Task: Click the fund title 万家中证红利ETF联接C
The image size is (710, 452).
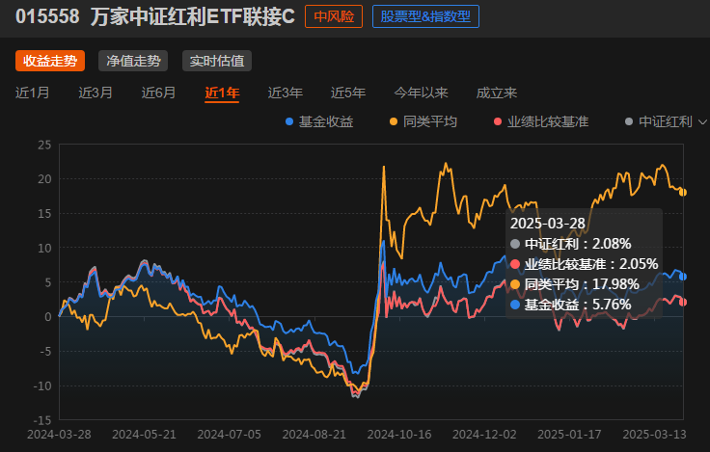Action: (192, 16)
